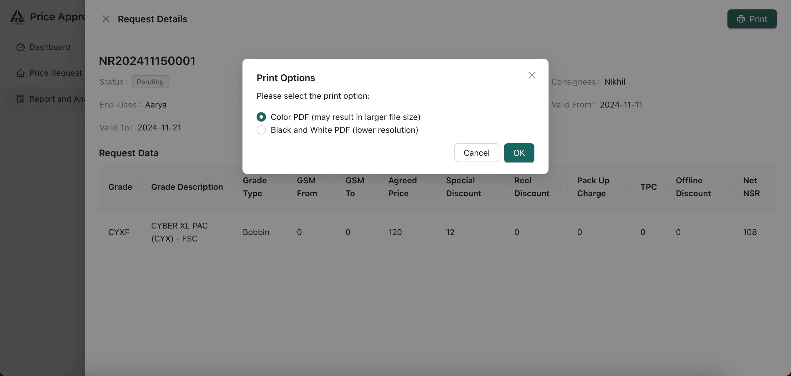Close the Request Details panel

(x=106, y=19)
